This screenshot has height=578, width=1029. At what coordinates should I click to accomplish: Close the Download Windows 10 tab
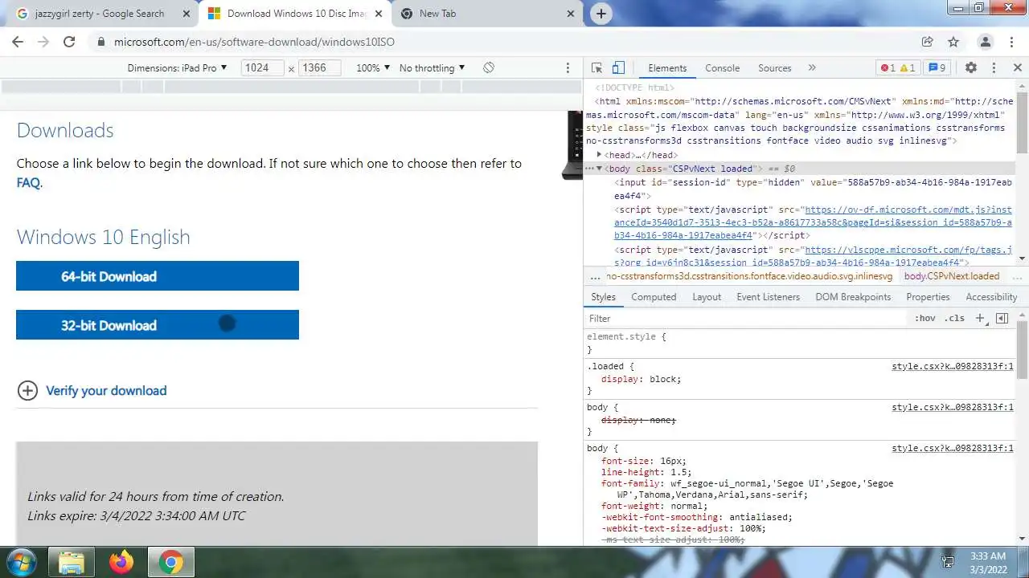(379, 14)
